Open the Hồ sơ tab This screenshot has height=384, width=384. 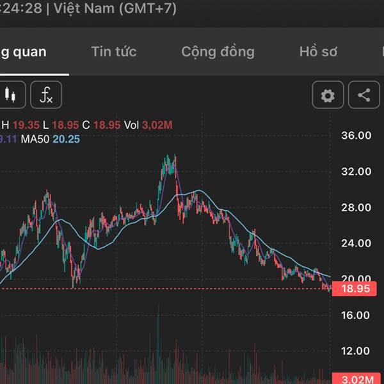(318, 52)
